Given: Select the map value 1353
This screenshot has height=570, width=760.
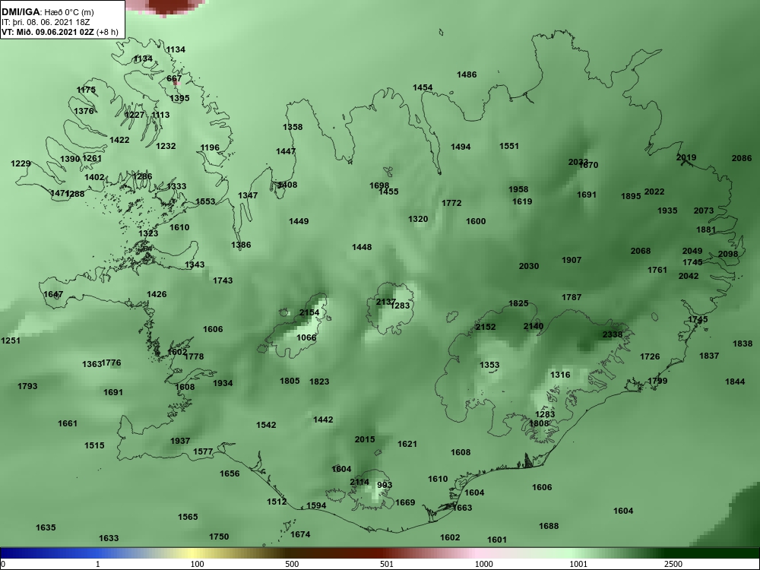Looking at the screenshot, I should 489,365.
